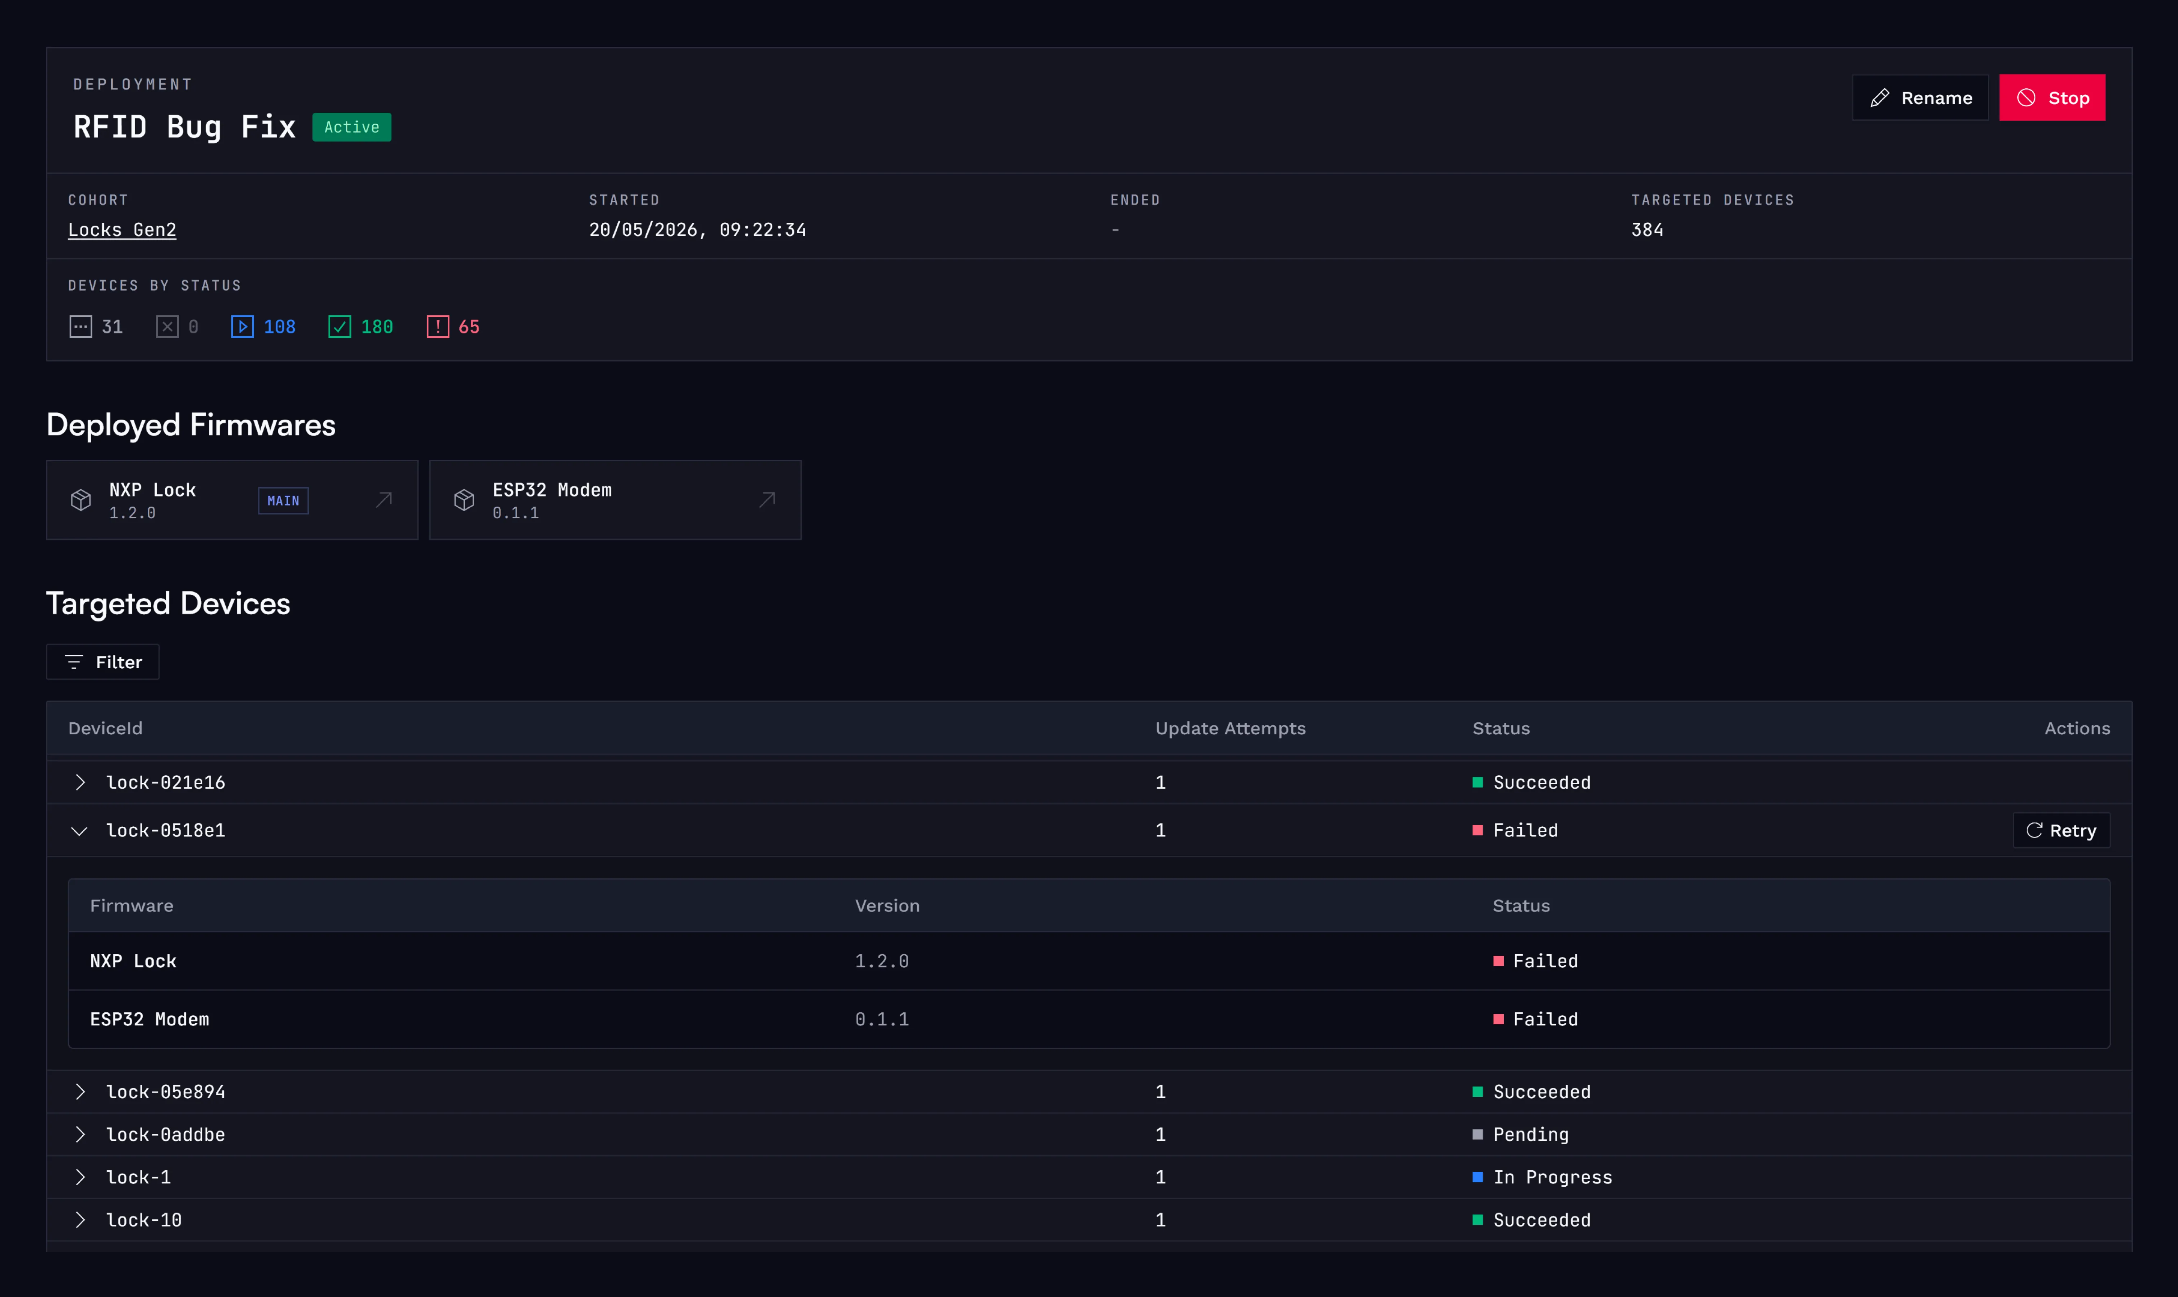Stop the RFID Bug Fix deployment

tap(2052, 98)
